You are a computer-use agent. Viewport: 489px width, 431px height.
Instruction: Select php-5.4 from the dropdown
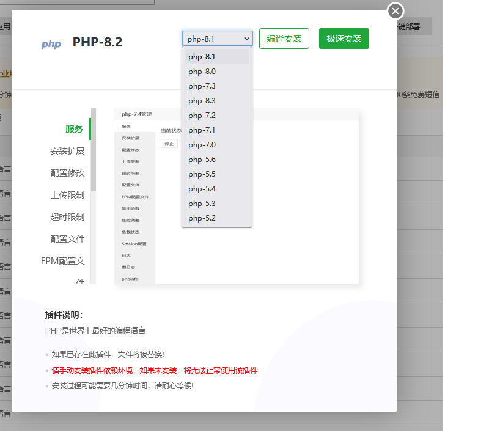click(217, 189)
